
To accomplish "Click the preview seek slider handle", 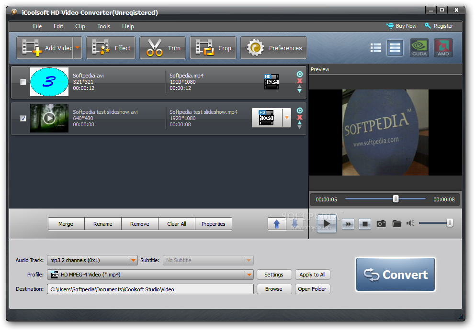I will pos(396,199).
